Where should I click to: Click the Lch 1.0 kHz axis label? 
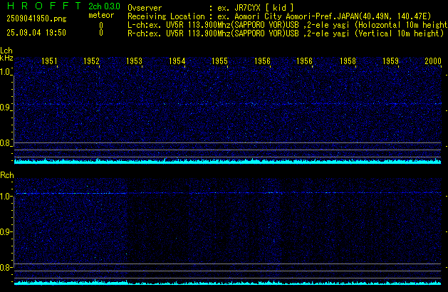pyautogui.click(x=5, y=72)
